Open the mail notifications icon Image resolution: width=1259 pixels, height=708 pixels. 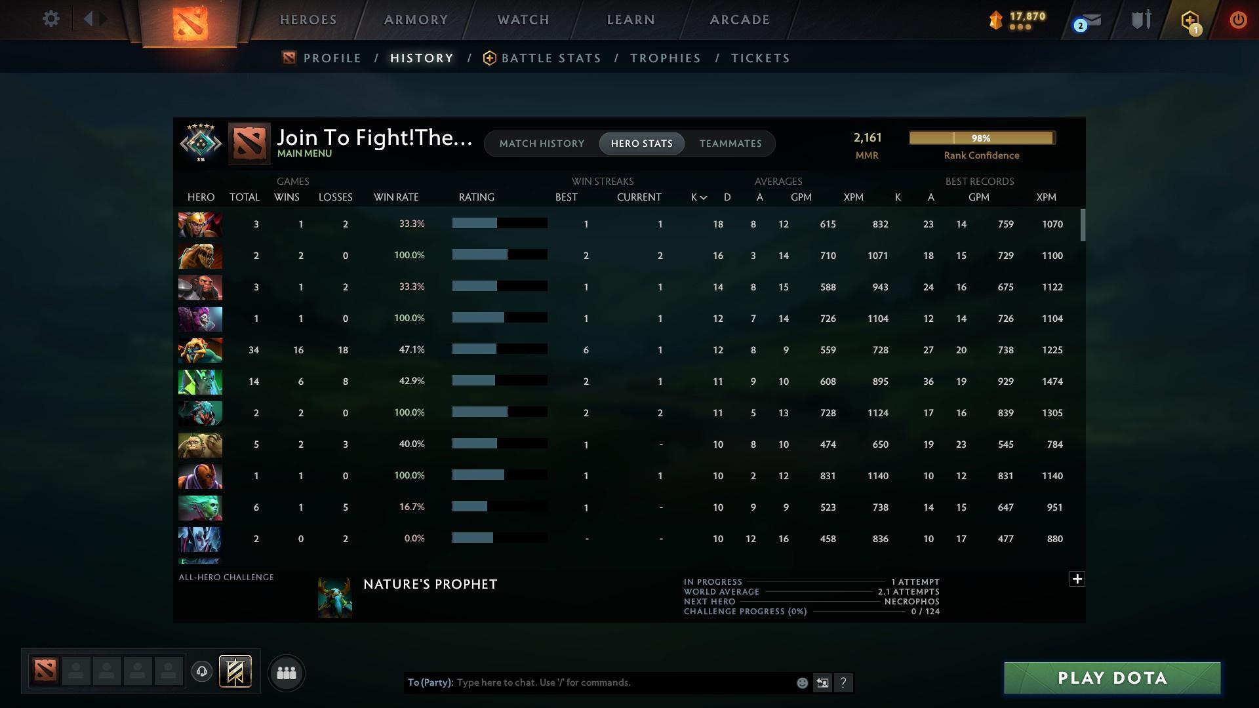click(1089, 21)
